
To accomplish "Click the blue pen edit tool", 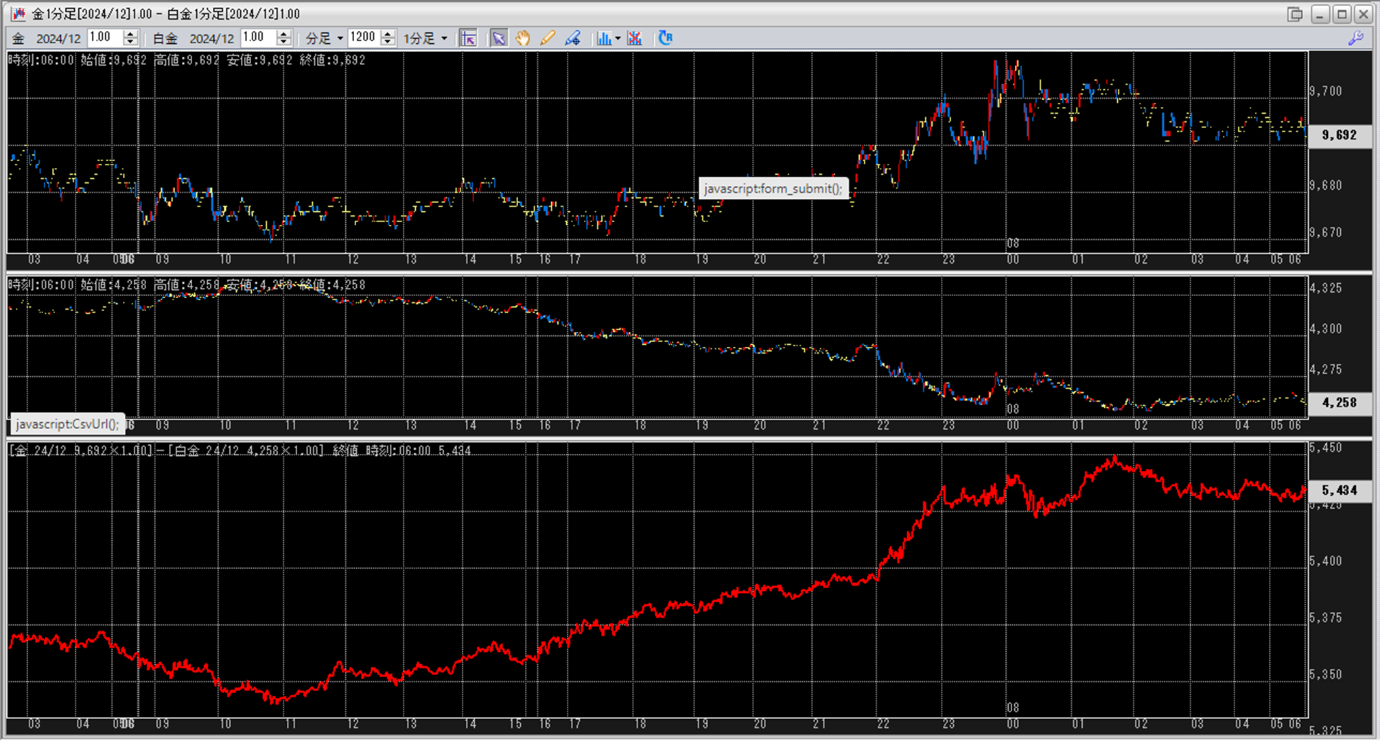I will click(x=572, y=38).
